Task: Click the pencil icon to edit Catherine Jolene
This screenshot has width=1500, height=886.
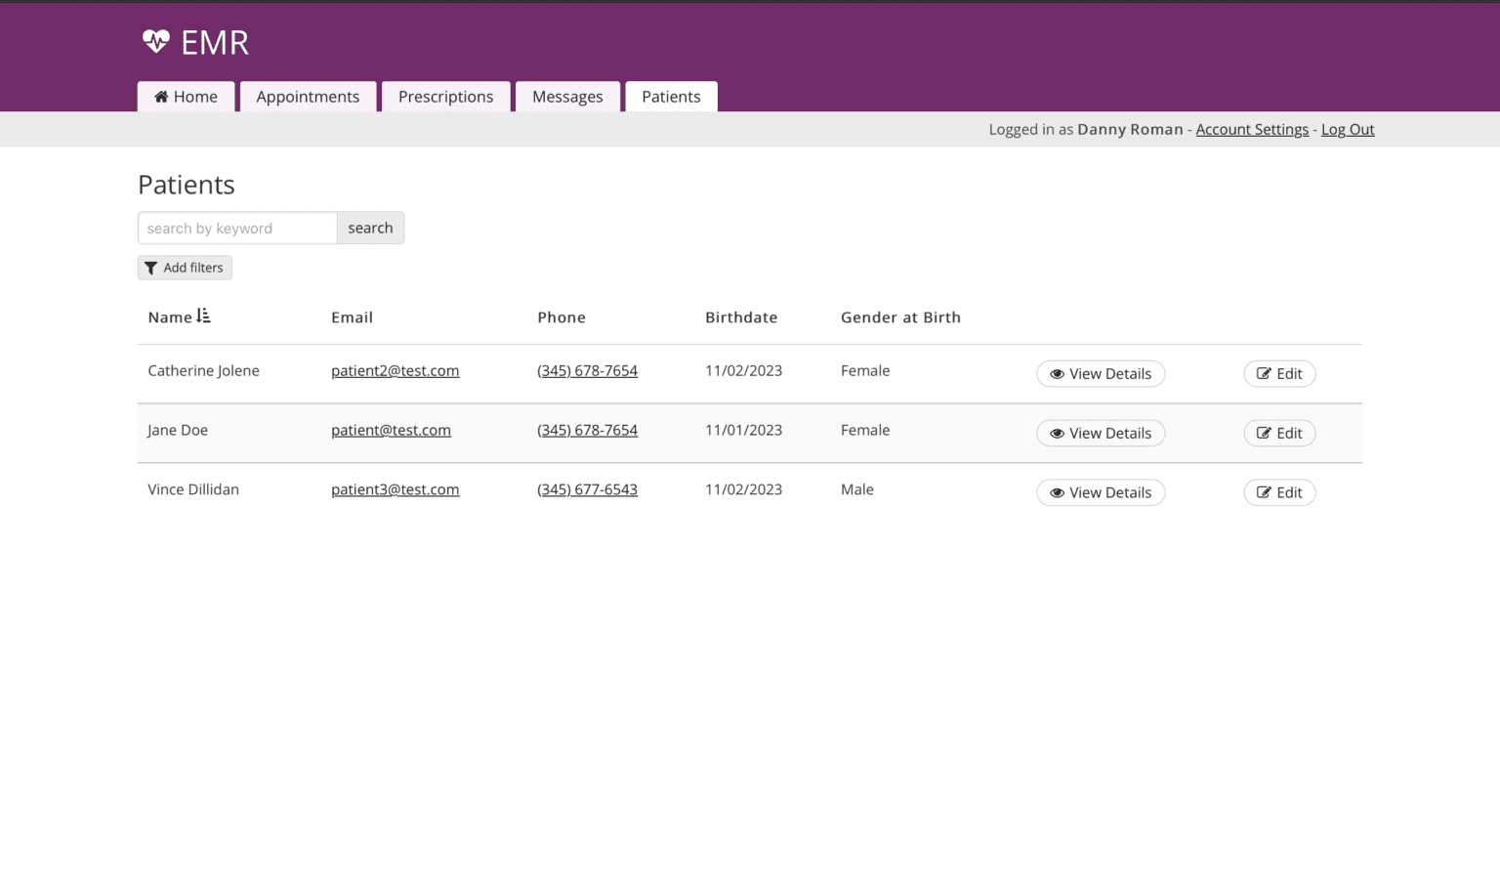Action: coord(1265,373)
